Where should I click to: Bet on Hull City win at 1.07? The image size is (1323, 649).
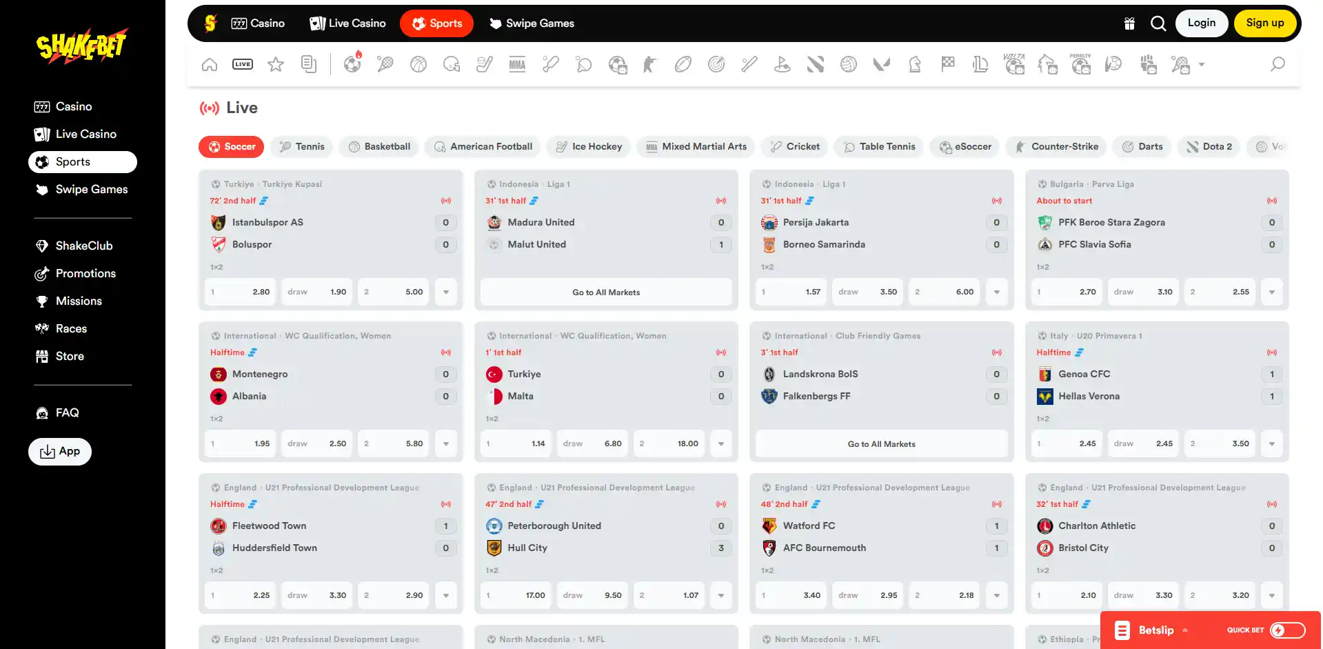click(x=669, y=595)
